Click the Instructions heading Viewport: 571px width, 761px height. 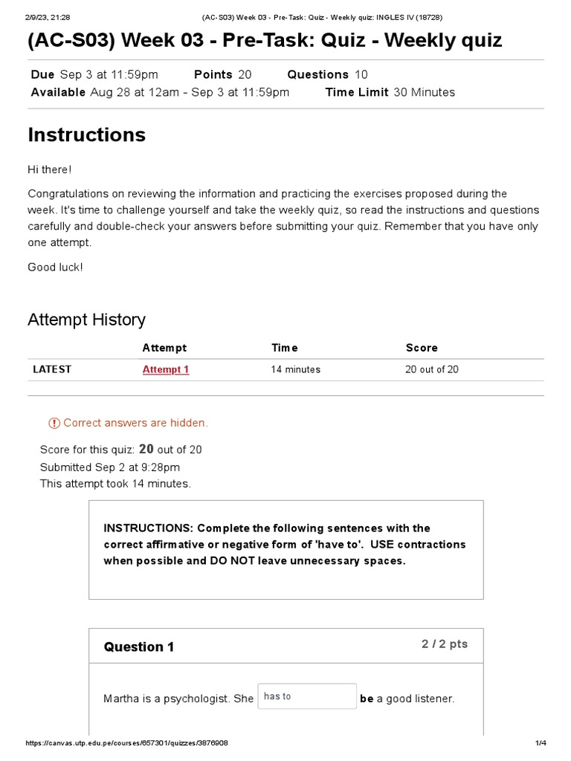click(x=87, y=135)
